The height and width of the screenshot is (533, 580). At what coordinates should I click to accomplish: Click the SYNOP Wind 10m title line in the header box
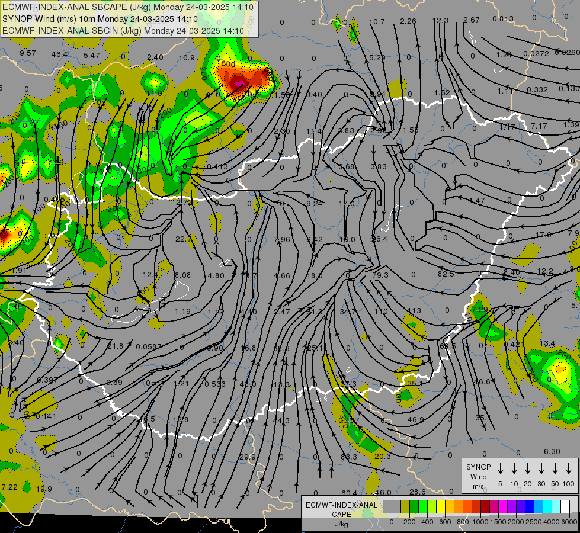100,19
